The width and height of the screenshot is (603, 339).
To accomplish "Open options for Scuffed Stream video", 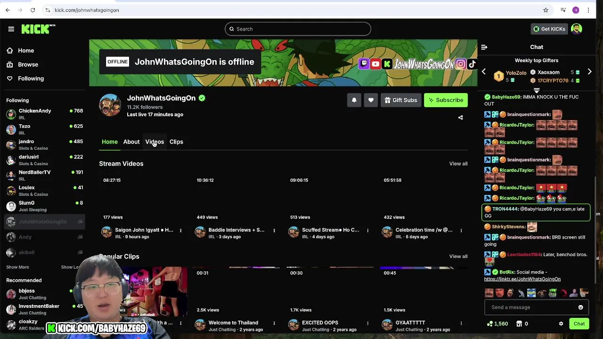I will pos(367,231).
